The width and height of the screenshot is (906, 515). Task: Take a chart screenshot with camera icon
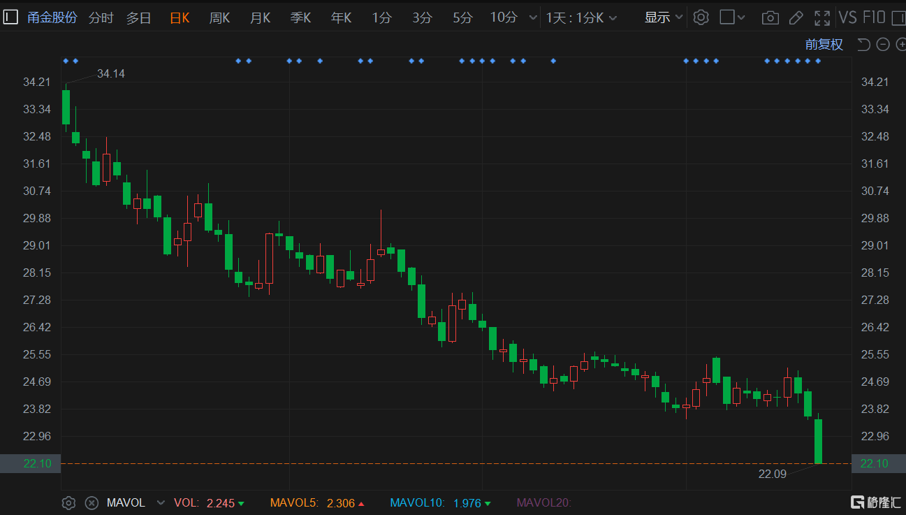[770, 17]
